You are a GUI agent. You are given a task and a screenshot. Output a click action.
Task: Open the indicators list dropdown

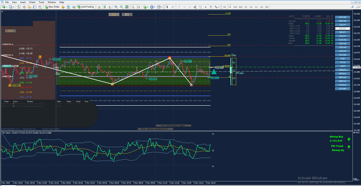pos(147,7)
